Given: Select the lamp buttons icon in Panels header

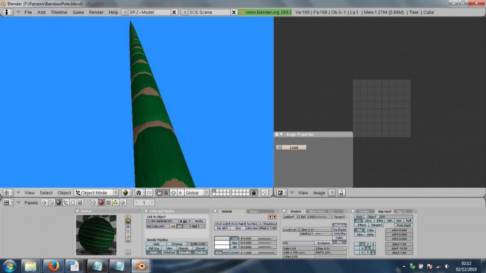Looking at the screenshot, I should pos(94,203).
